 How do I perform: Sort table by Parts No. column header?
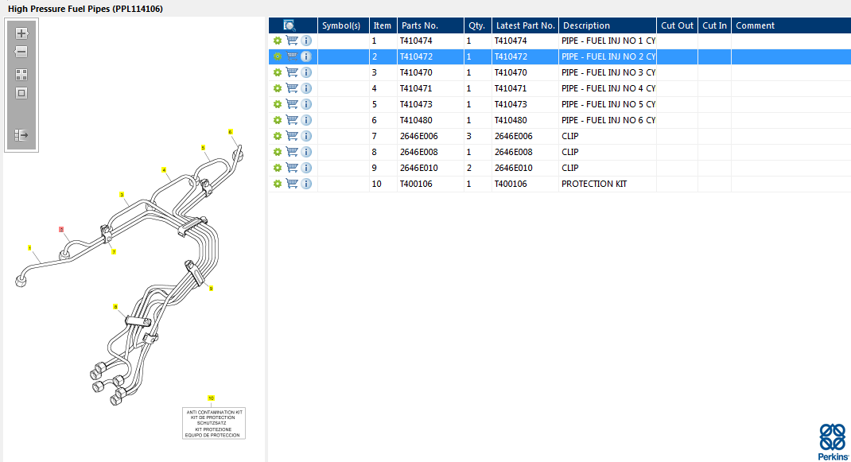point(429,25)
